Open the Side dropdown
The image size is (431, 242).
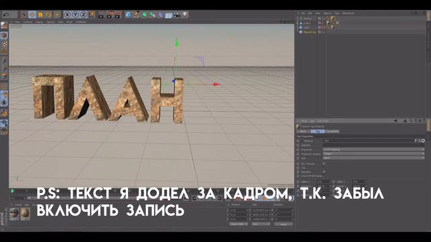(x=374, y=159)
